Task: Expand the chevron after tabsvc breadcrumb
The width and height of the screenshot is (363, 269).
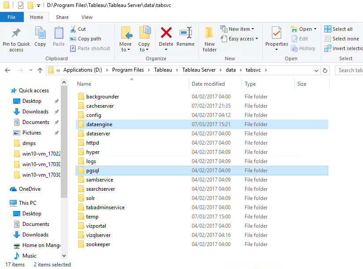Action: (266, 70)
